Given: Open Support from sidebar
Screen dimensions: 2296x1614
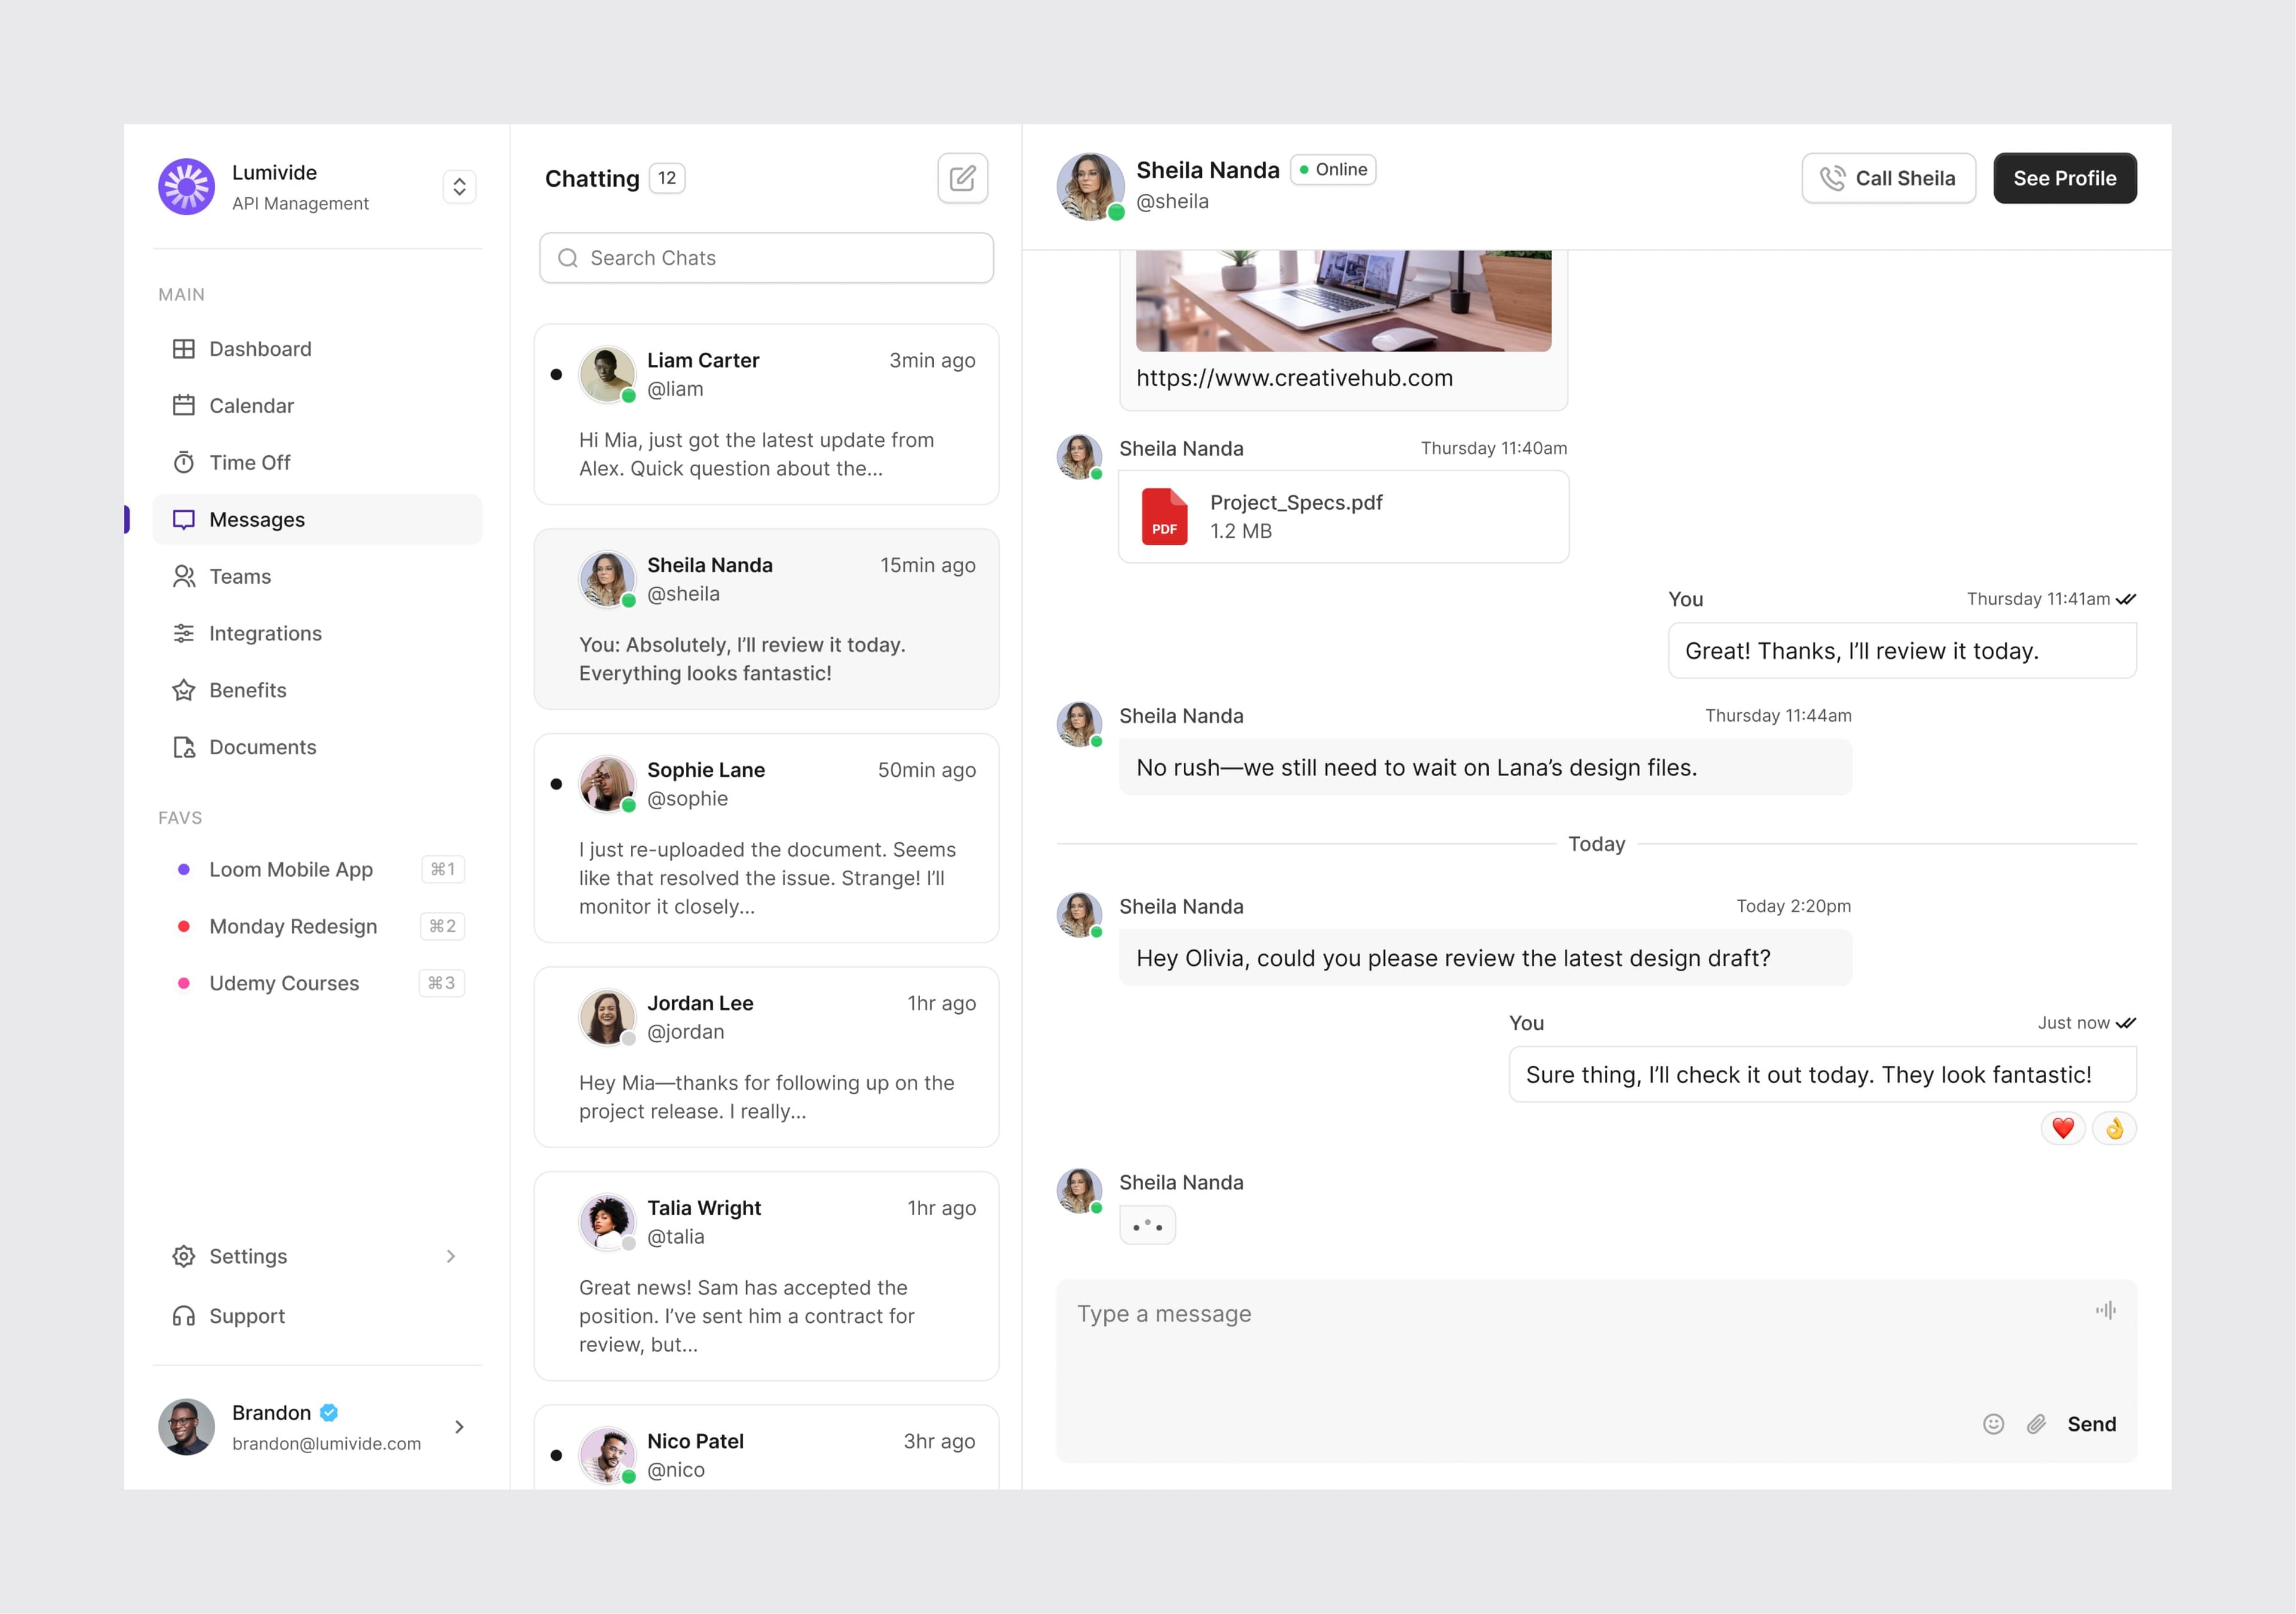Looking at the screenshot, I should tap(317, 1316).
